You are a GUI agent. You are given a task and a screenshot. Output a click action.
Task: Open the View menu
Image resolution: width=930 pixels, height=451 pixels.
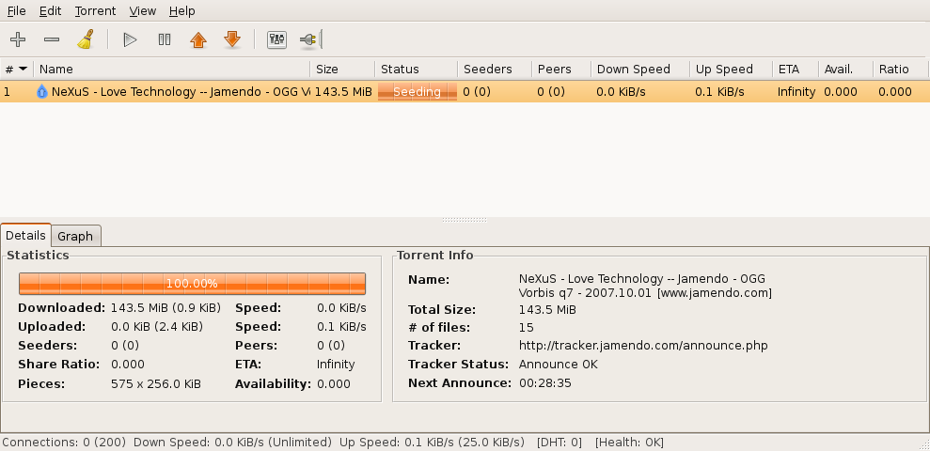(142, 10)
